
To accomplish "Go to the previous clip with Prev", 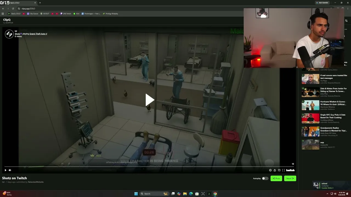I will [276, 178].
